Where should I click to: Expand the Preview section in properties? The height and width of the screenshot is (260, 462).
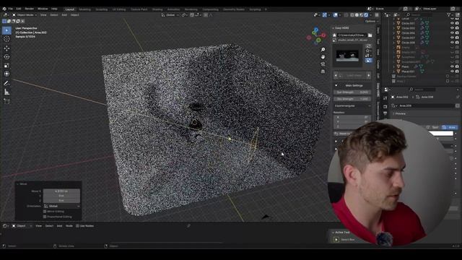(x=394, y=114)
